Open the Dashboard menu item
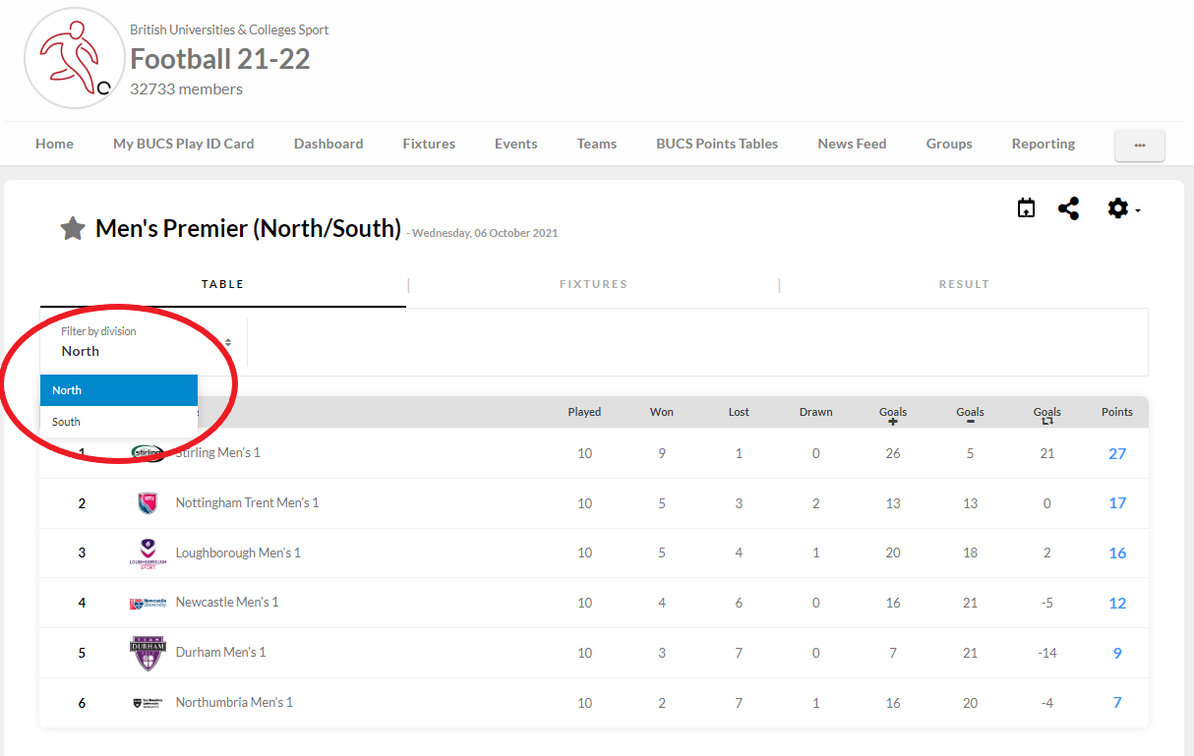Screen dimensions: 1194x756 point(328,144)
